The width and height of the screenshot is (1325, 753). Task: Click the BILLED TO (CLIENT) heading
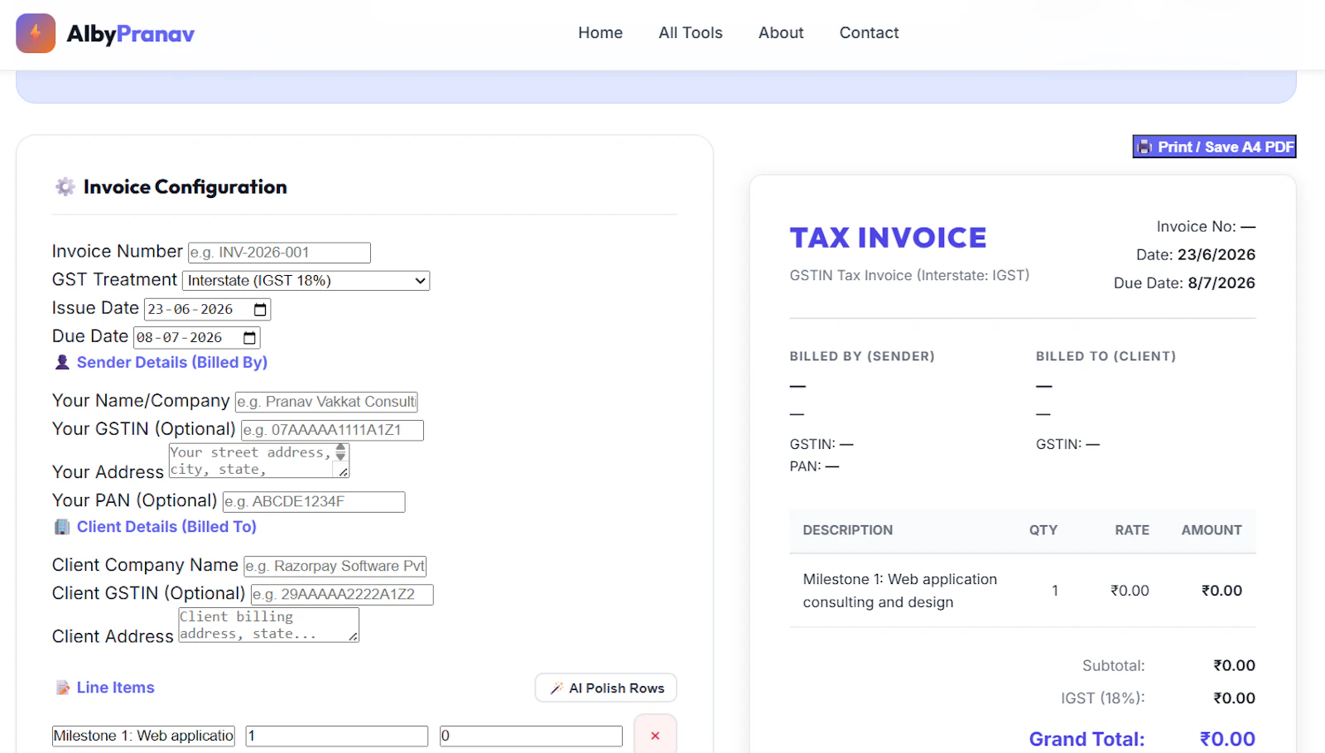(x=1106, y=356)
